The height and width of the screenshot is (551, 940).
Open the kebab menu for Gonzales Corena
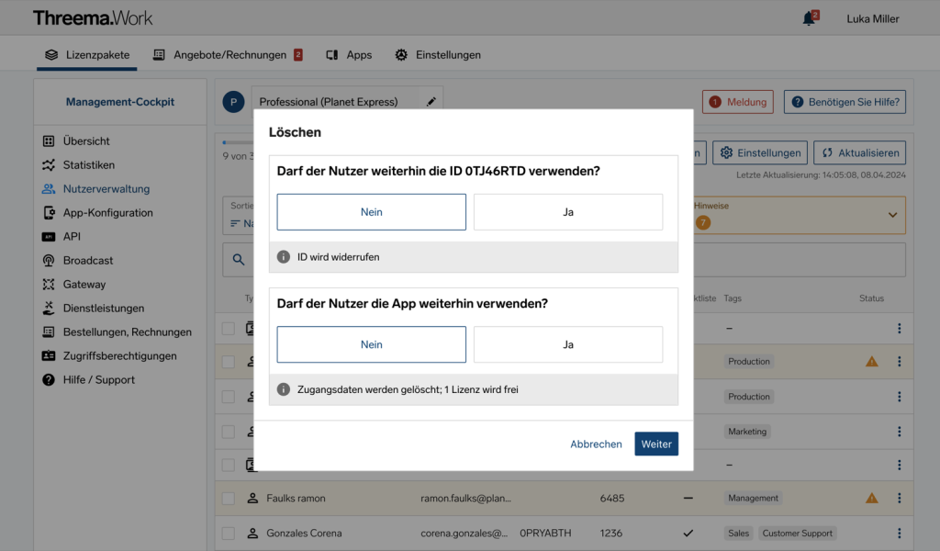coord(900,533)
